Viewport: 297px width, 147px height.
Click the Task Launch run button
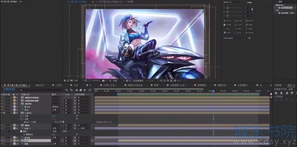(x=249, y=38)
